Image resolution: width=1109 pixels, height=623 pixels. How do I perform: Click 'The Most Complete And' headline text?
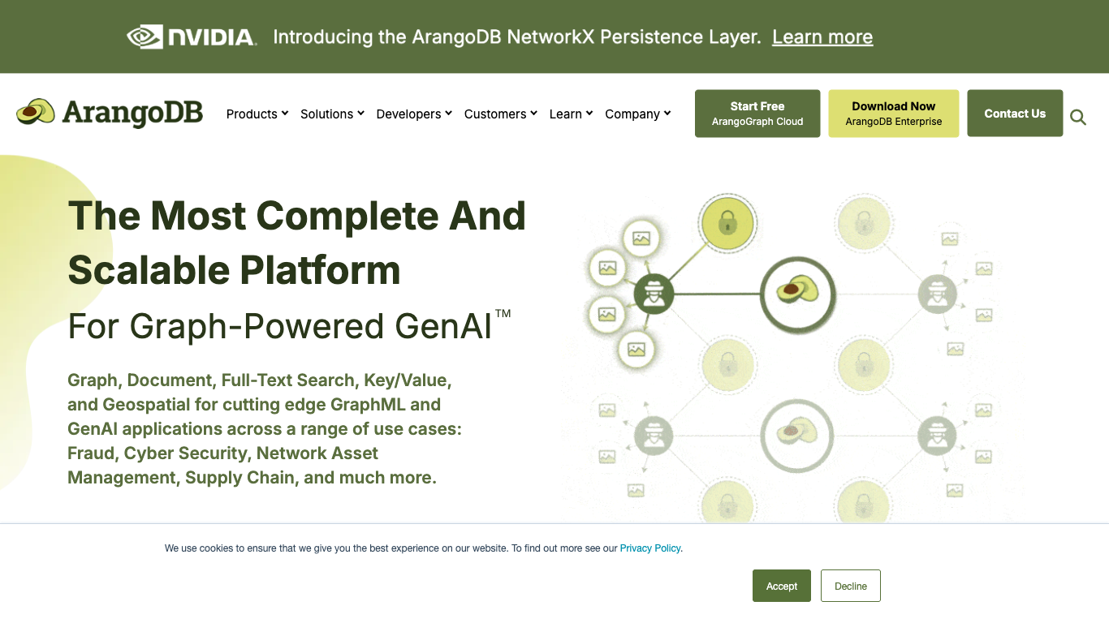coord(297,216)
